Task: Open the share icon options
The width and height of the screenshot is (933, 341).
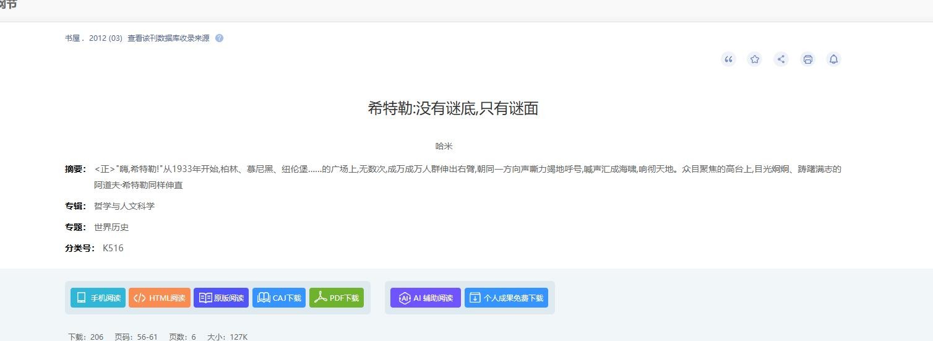Action: pyautogui.click(x=781, y=59)
